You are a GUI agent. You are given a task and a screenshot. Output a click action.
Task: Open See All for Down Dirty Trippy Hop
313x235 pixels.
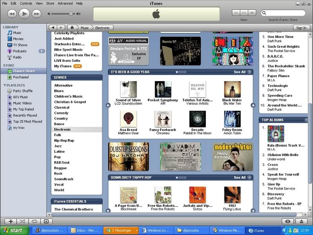pyautogui.click(x=242, y=177)
